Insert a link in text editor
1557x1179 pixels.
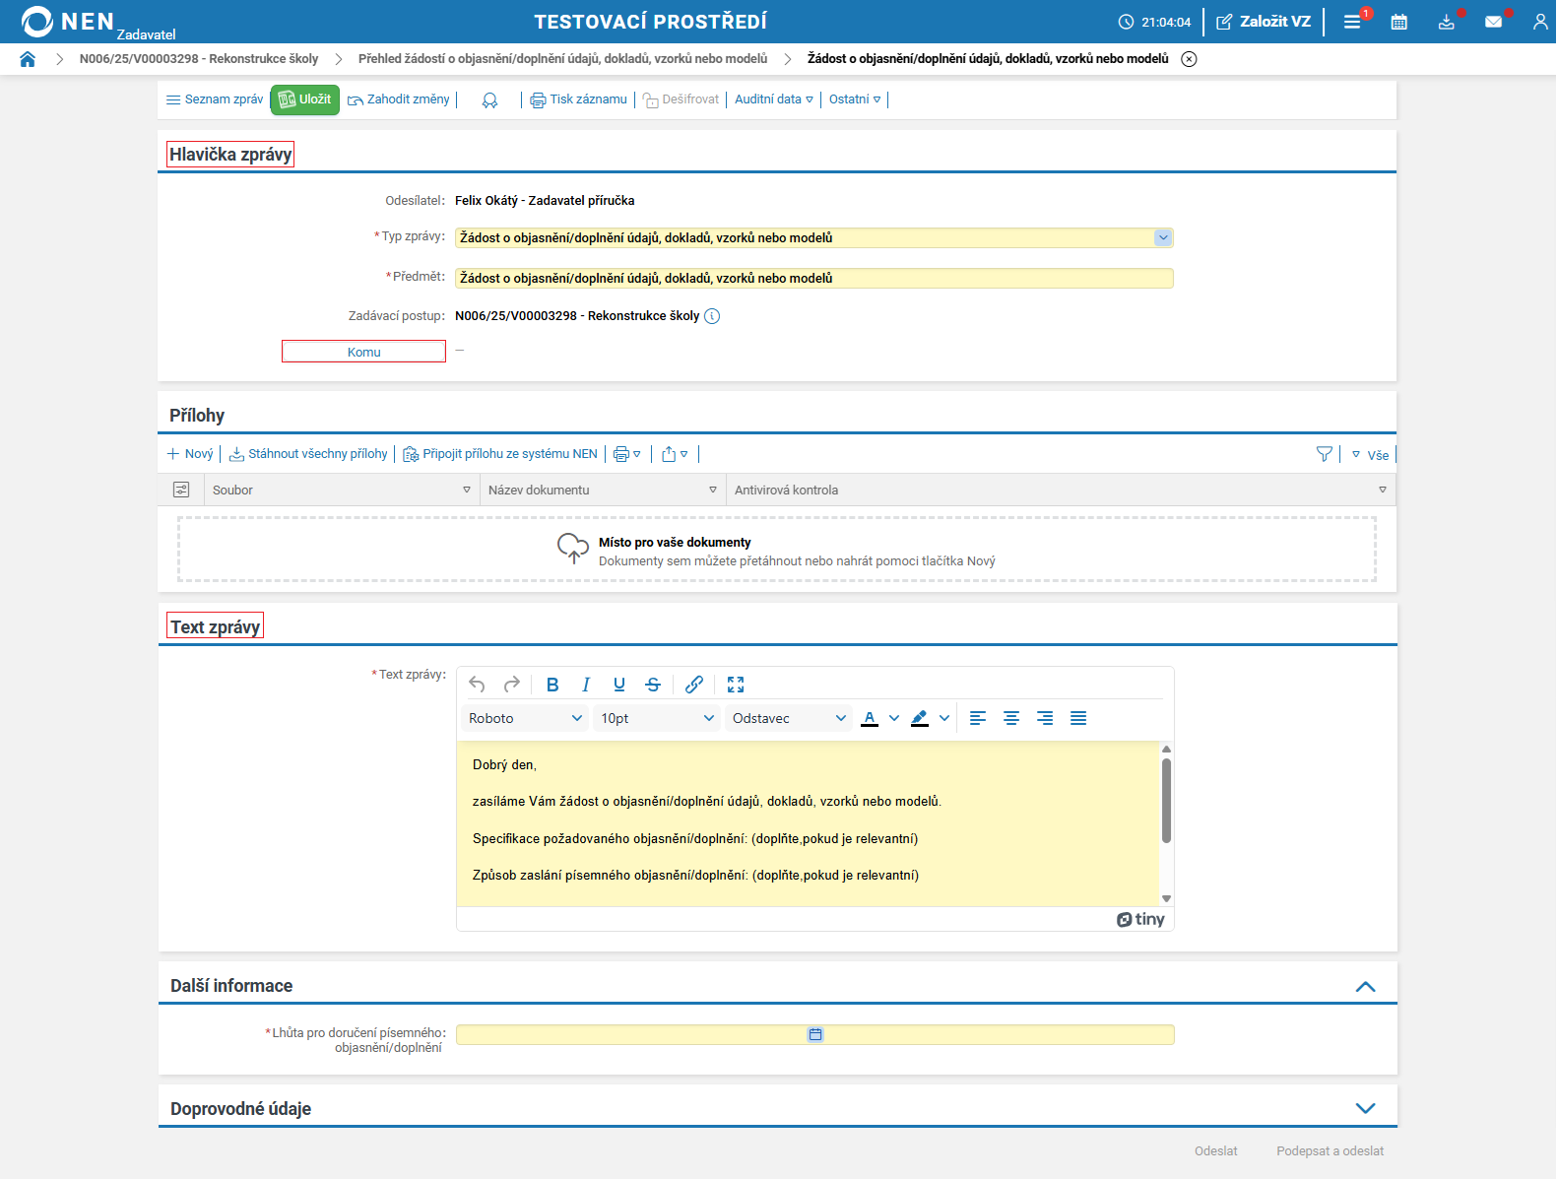[x=694, y=685]
